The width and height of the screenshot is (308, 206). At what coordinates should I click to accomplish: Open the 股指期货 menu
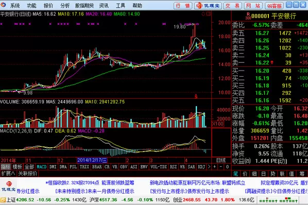[x=84, y=6]
